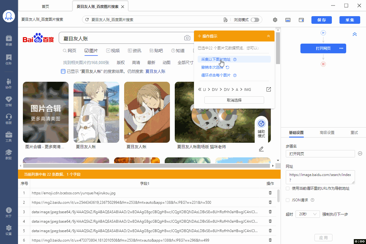Screen dimensions: 366x244
Task: Click the 高清 filter on Baidu results
Action: [x=136, y=63]
